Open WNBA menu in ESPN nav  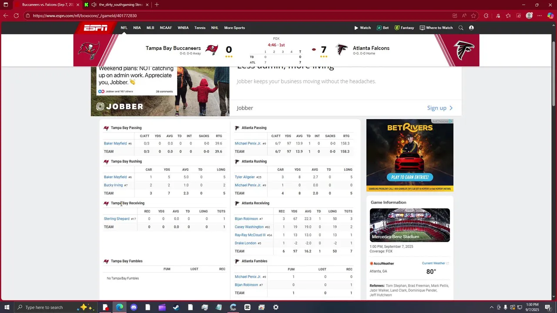[x=183, y=28]
